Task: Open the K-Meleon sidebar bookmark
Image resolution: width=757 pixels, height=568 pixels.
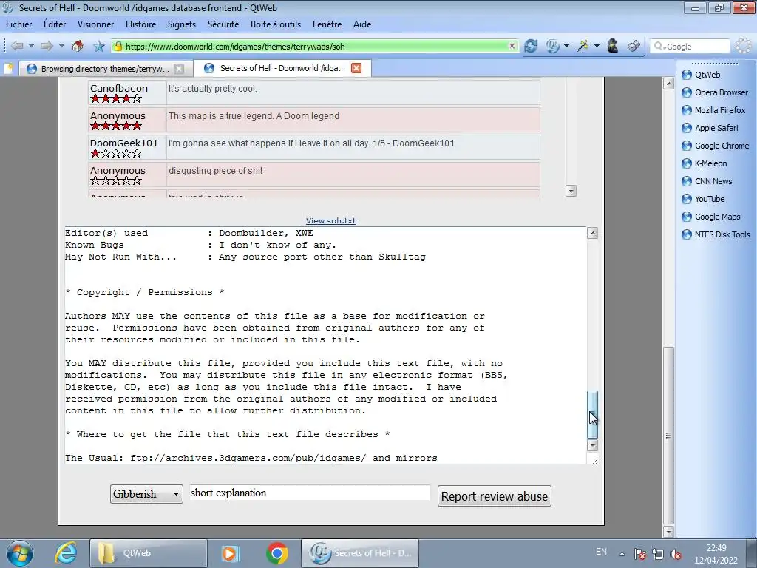Action: (x=704, y=163)
